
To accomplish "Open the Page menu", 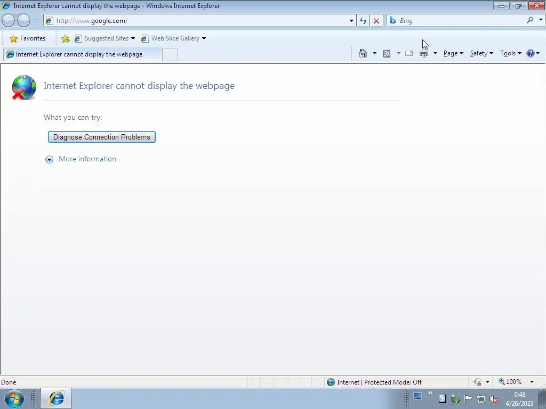I will 453,53.
